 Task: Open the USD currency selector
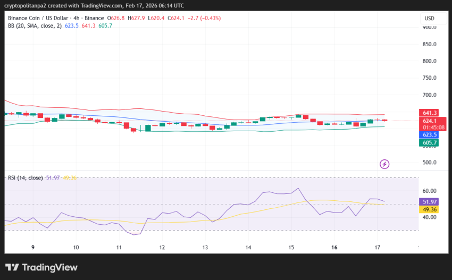pyautogui.click(x=429, y=18)
